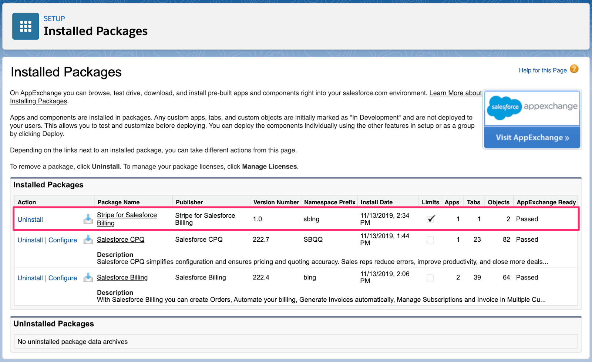Click namespace prefix blng

click(x=310, y=277)
